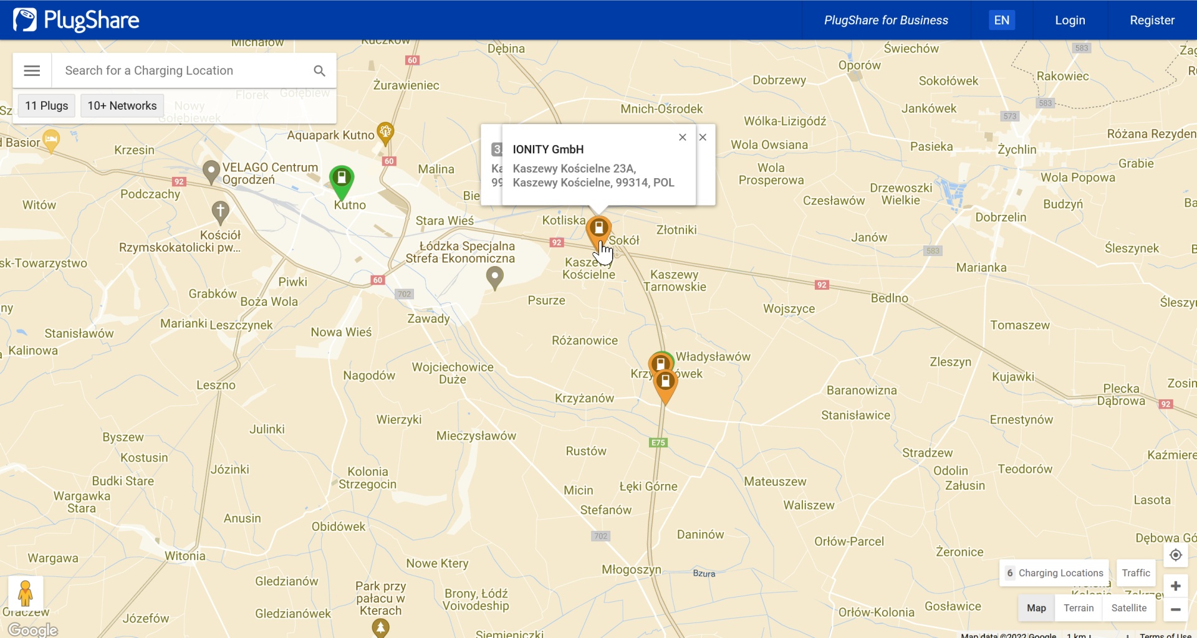Click the Bedlno town label

pyautogui.click(x=889, y=298)
